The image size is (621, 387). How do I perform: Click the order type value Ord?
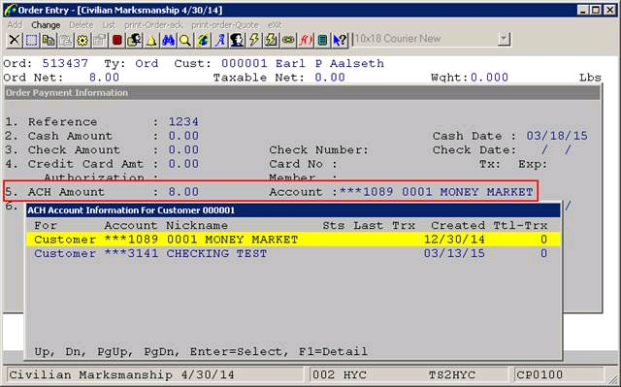(x=147, y=63)
